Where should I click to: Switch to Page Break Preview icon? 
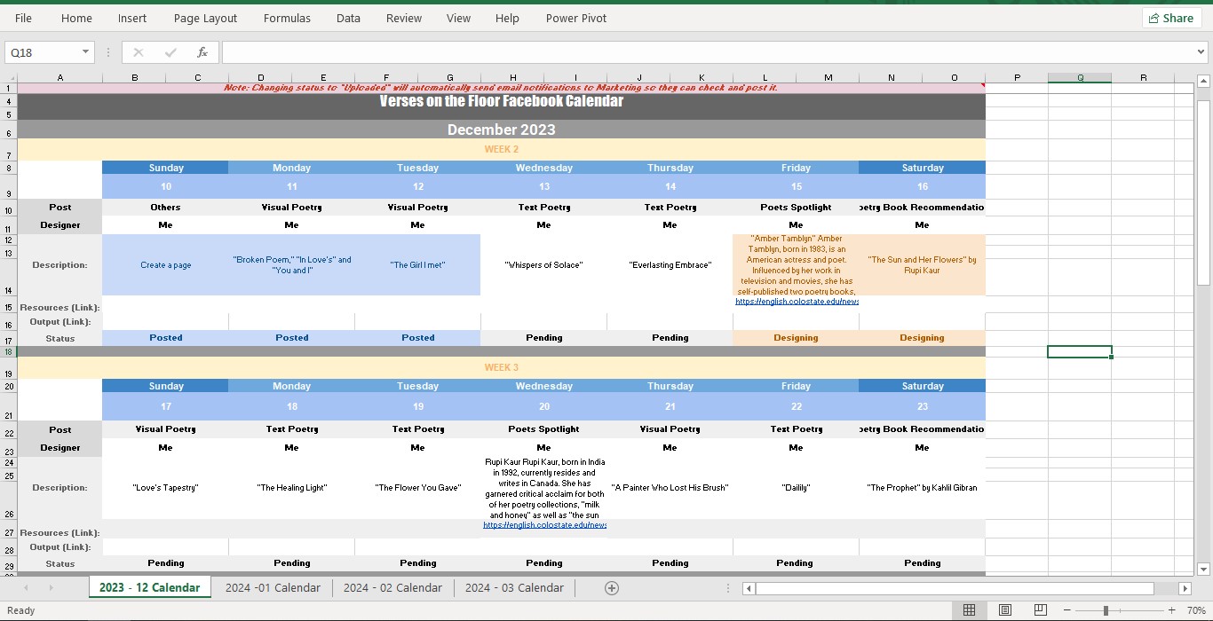tap(1041, 610)
